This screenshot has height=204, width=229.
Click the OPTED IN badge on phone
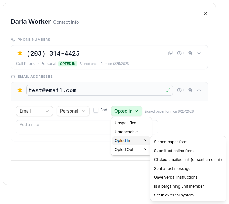(68, 64)
